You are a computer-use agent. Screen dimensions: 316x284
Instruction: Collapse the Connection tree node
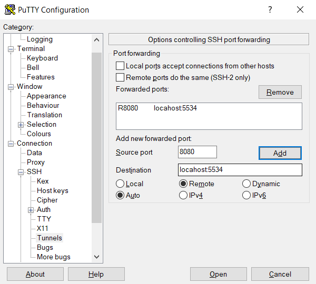(11, 144)
